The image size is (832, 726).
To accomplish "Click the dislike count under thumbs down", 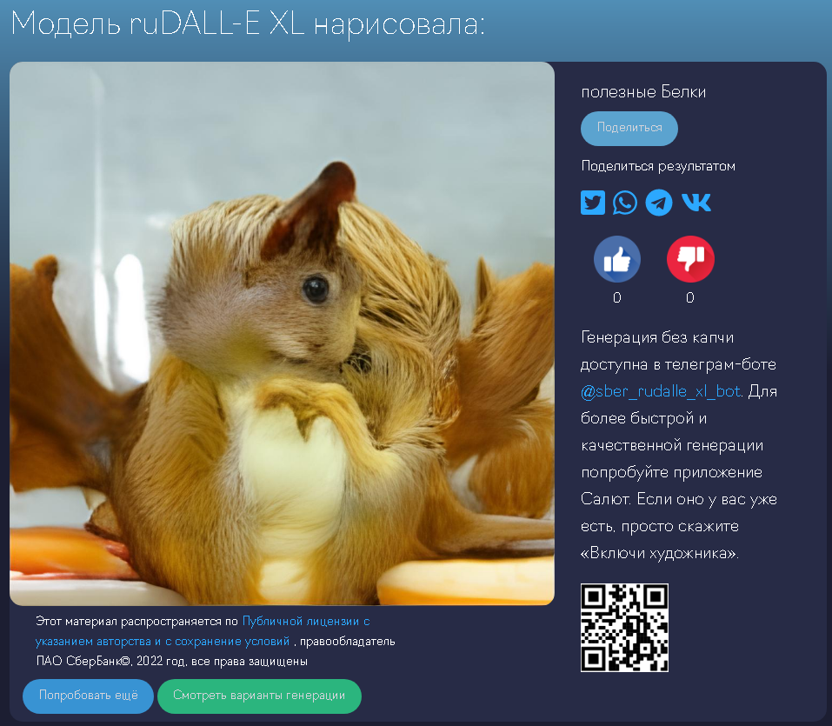I will coord(690,297).
